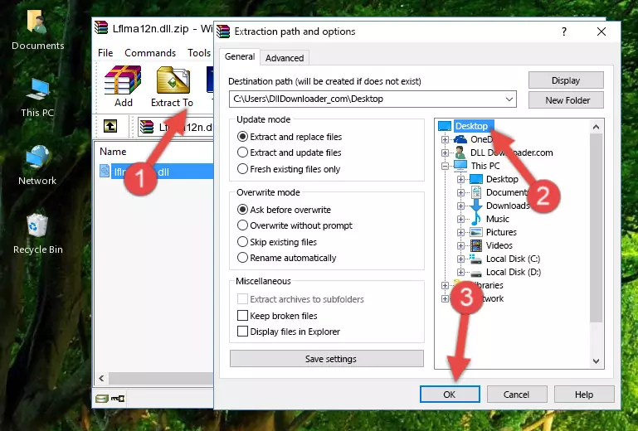Image resolution: width=638 pixels, height=431 pixels.
Task: Click the Pictures folder icon in tree
Action: (476, 232)
